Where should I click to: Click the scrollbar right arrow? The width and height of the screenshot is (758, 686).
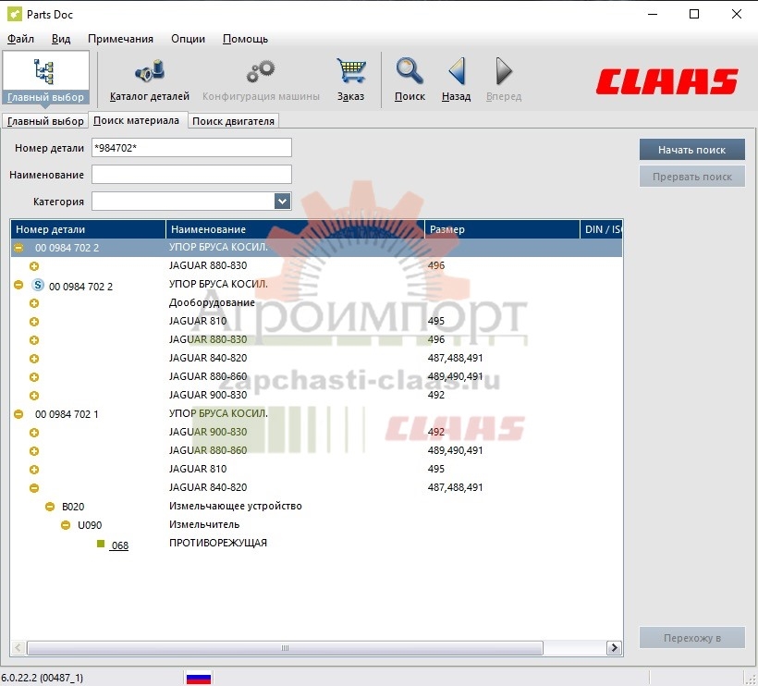coord(614,648)
